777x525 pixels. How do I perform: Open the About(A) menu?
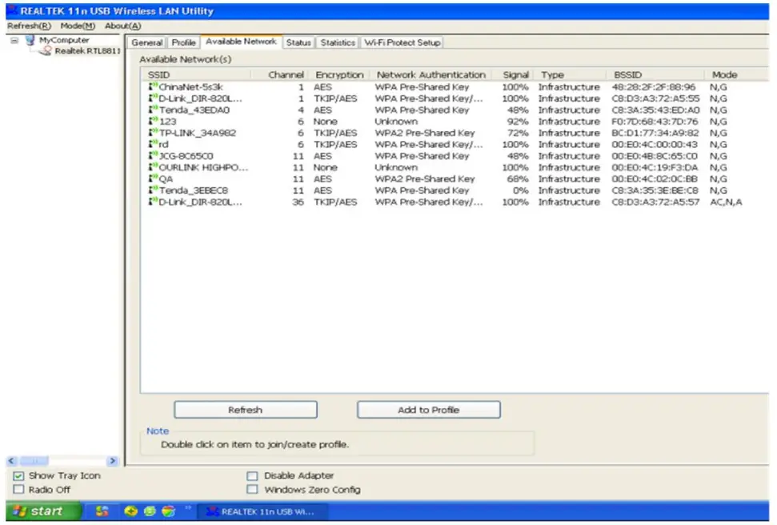tap(123, 26)
